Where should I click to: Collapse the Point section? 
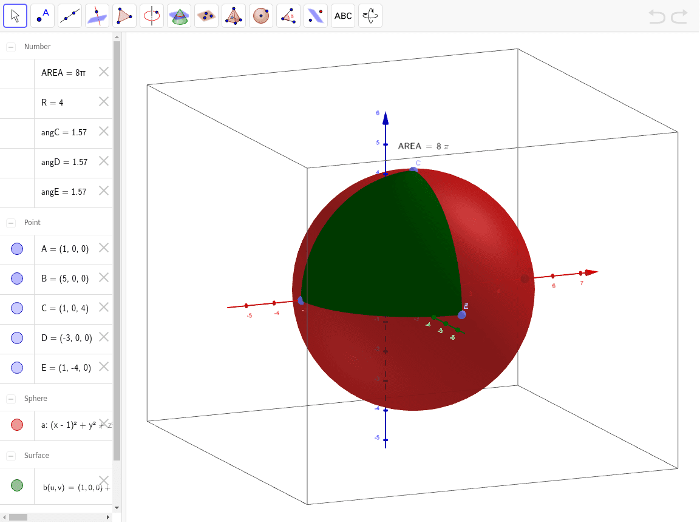(x=10, y=223)
